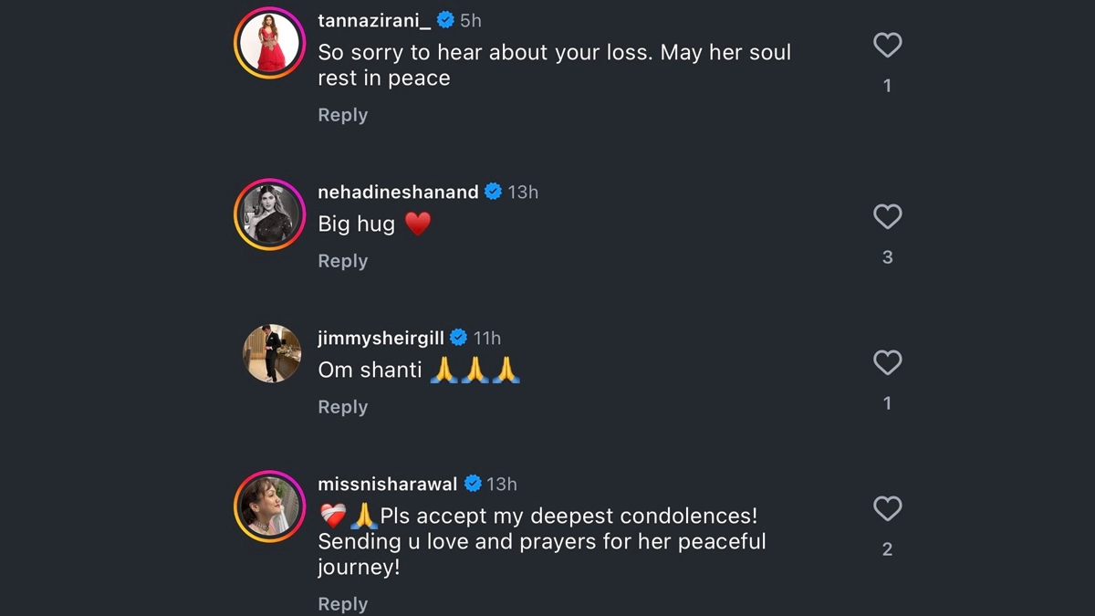This screenshot has width=1095, height=616.
Task: Reply to missnisharawal's condolences comment
Action: 342,603
